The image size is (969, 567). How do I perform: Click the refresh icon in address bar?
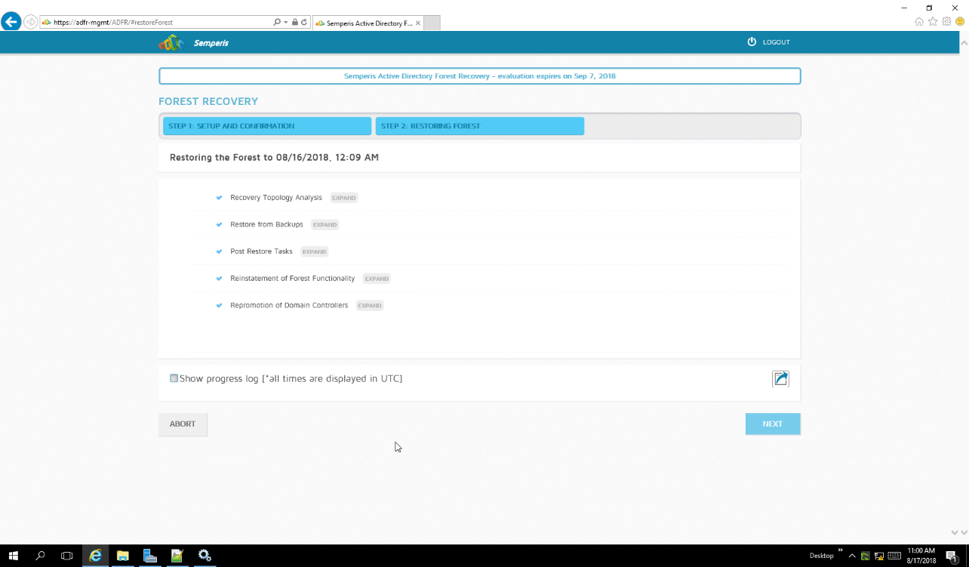(304, 23)
